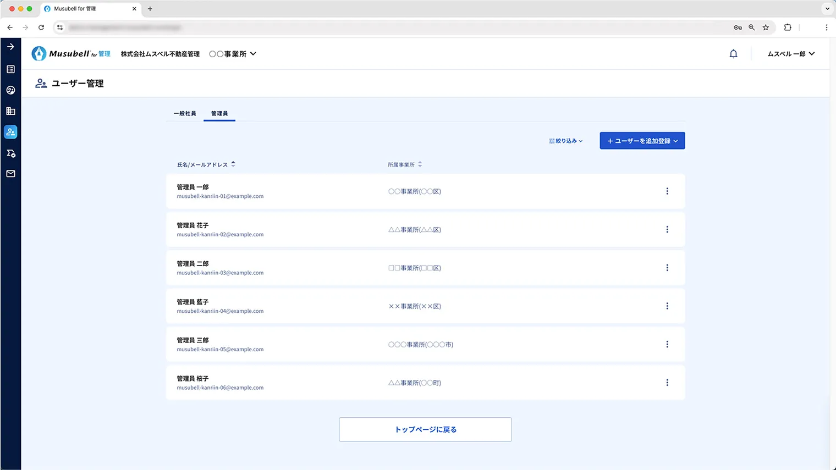Open the ○○事業所 office selector dropdown
Viewport: 836px width, 470px height.
[x=233, y=53]
